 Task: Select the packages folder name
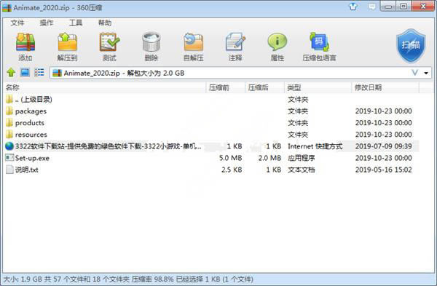31,111
